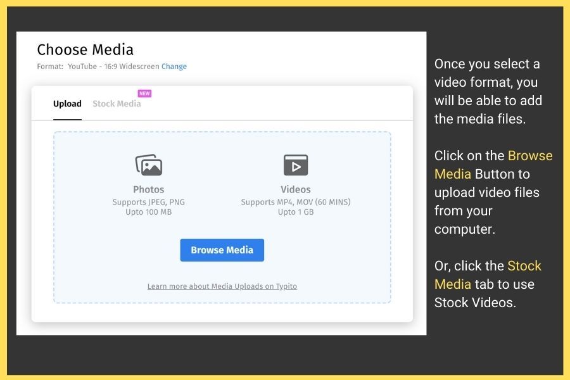The width and height of the screenshot is (570, 380).
Task: Click the Photos label text
Action: point(149,189)
